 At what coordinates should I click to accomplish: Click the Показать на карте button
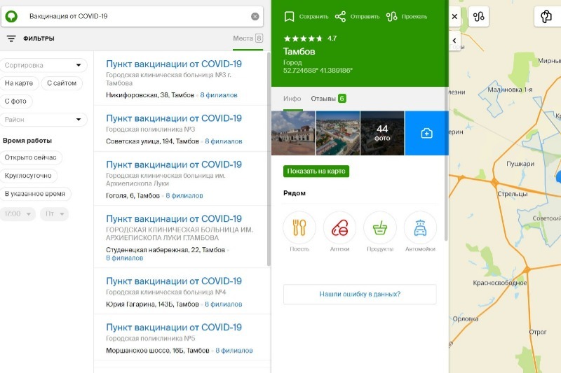click(x=316, y=171)
